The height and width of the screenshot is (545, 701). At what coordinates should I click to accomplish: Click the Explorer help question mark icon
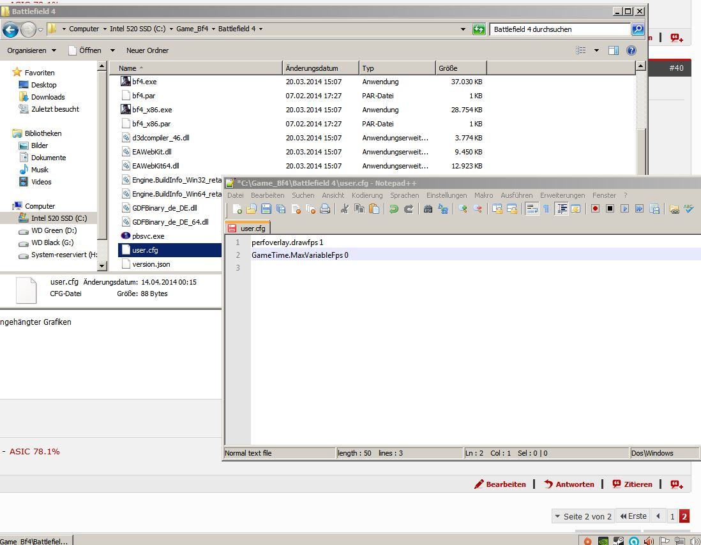631,50
